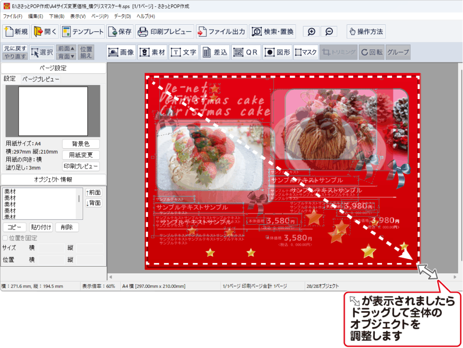The height and width of the screenshot is (348, 463).
Task: Open the ファイル(F) menu
Action: [x=13, y=16]
